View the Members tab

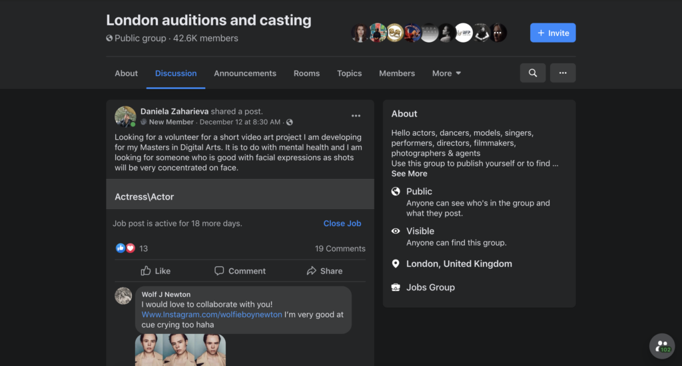[x=397, y=73]
